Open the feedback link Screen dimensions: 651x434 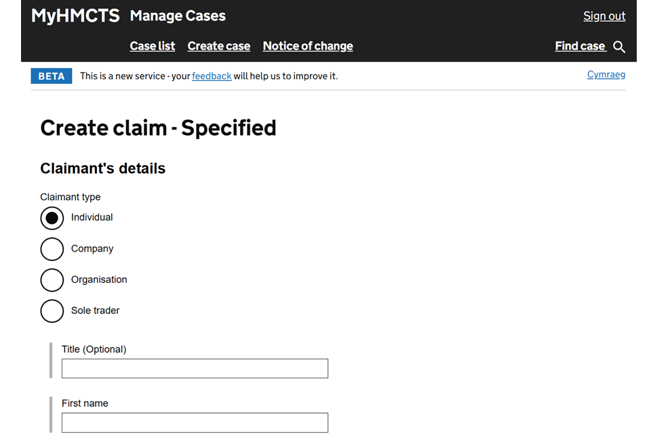coord(212,76)
